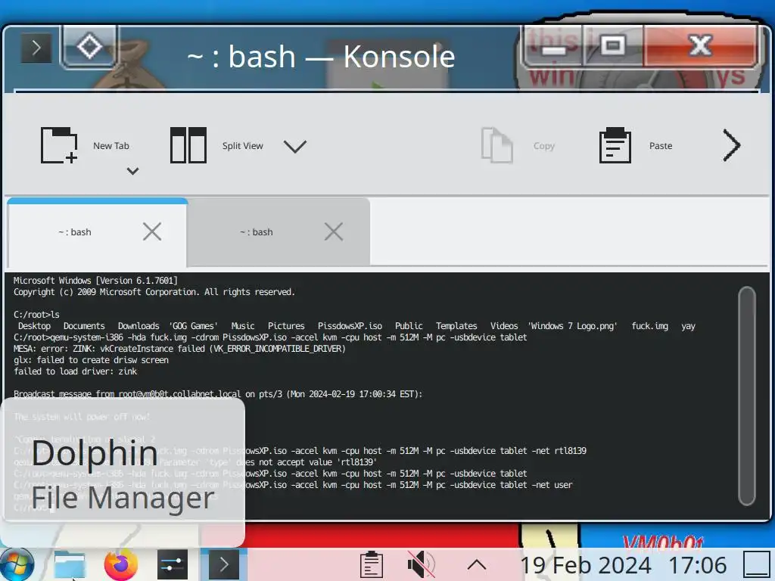Click the 'Videos' directory name in terminal
Screen dimensions: 775x581
pyautogui.click(x=503, y=326)
